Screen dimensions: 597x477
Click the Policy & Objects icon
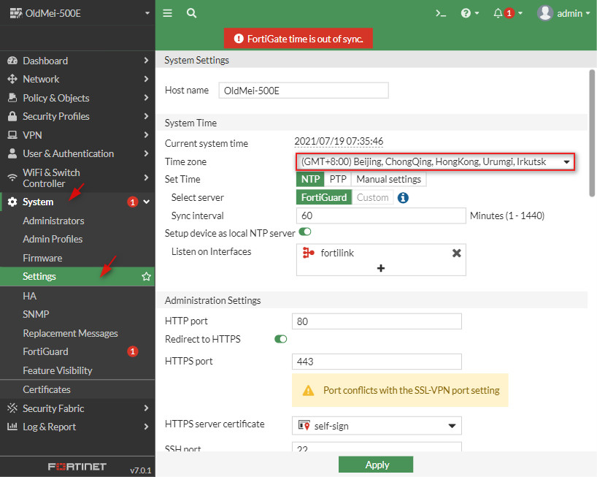[x=12, y=98]
